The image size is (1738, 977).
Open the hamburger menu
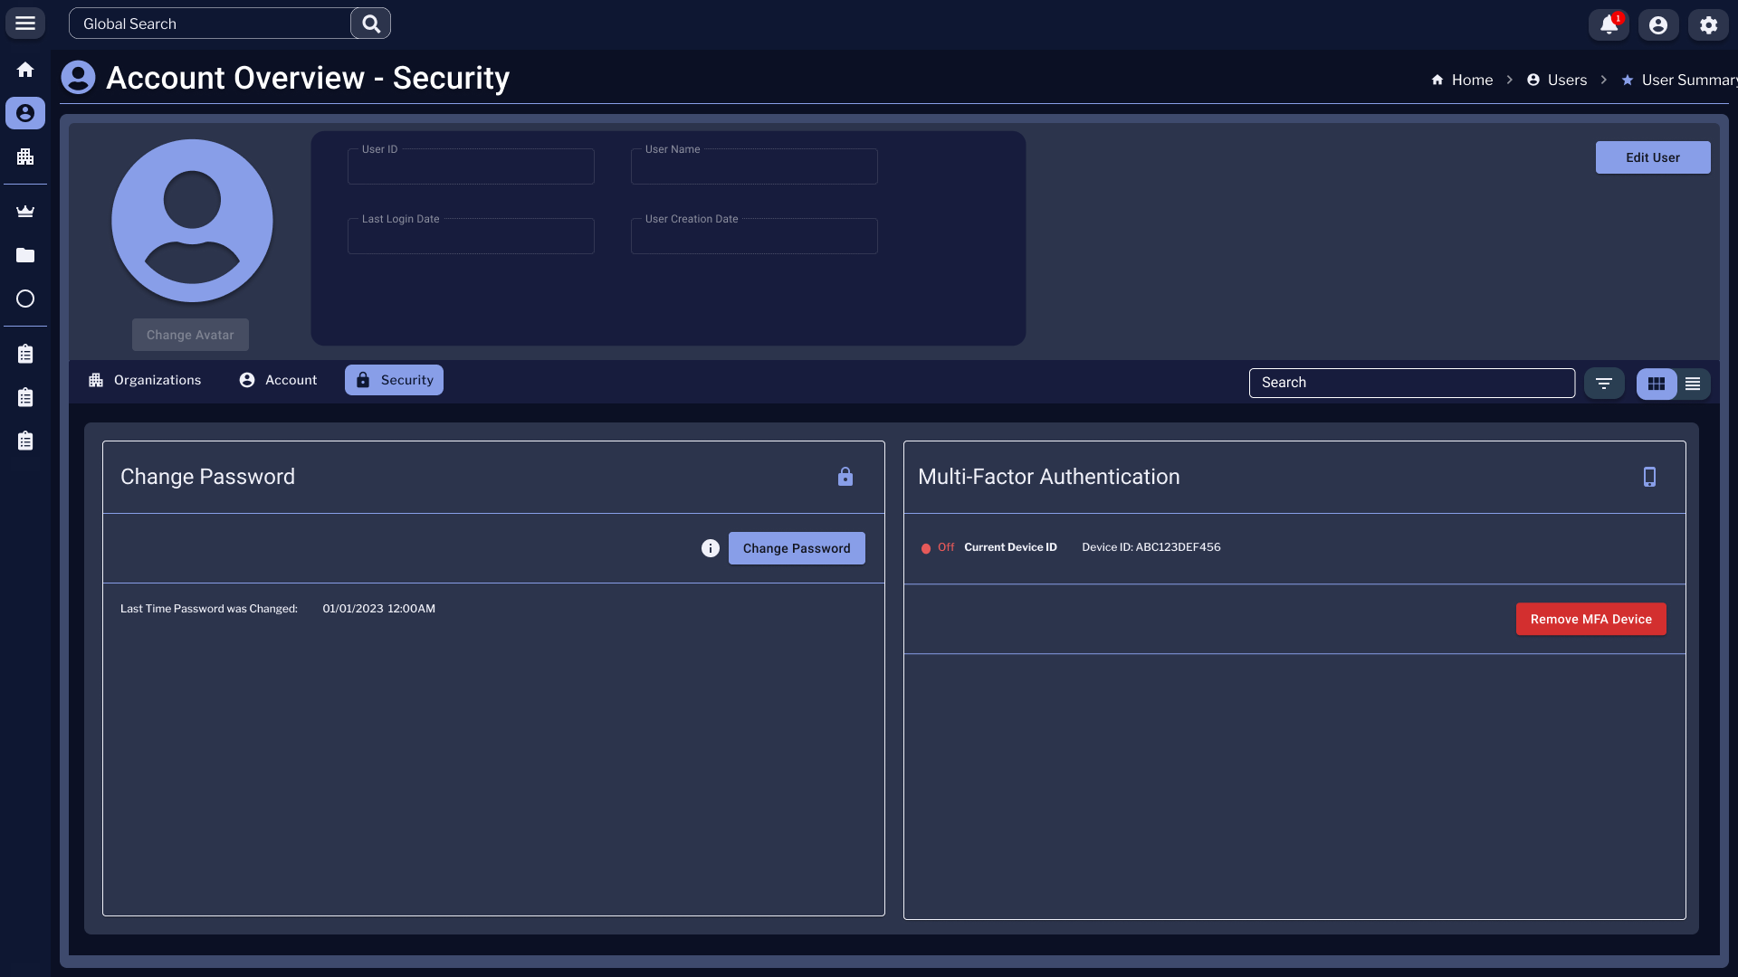[x=25, y=24]
